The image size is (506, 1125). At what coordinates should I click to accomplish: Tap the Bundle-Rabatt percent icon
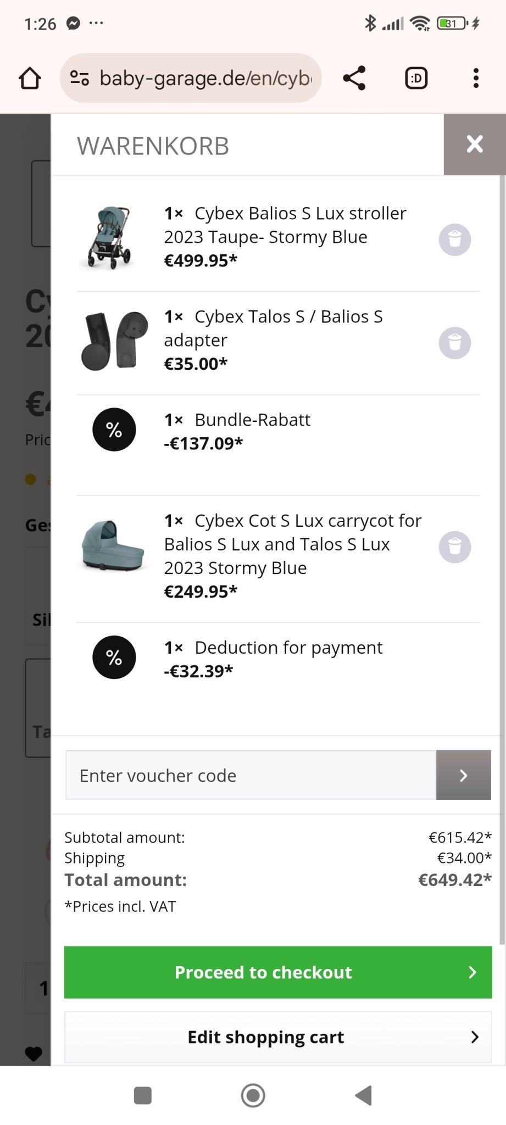click(x=114, y=430)
